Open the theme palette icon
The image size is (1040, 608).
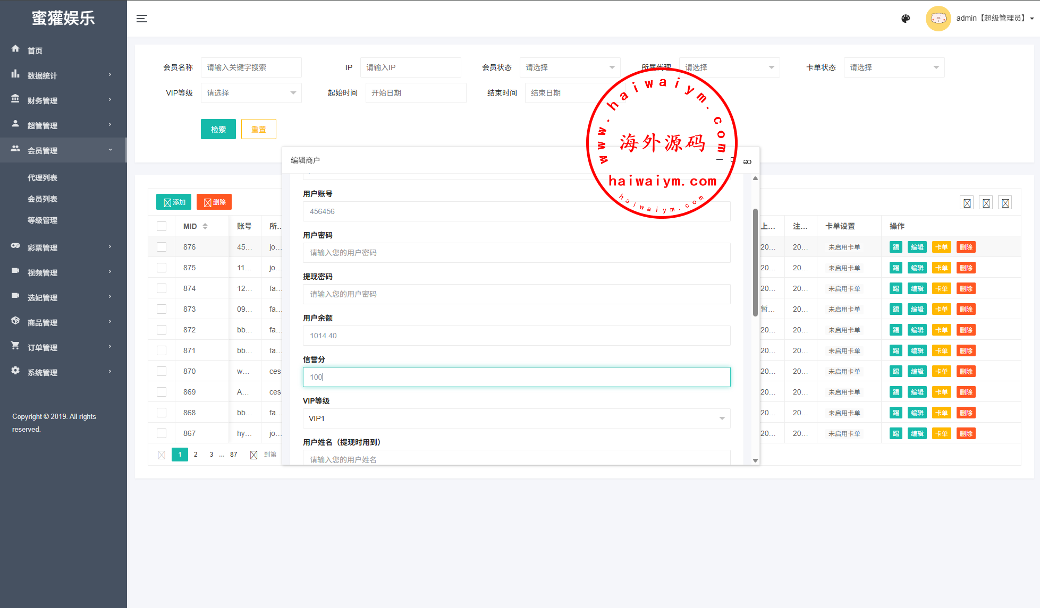906,19
